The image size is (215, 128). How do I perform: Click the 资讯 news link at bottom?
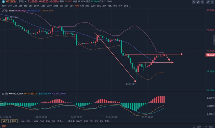click(4, 126)
